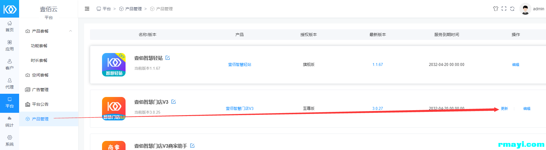546x150 pixels.
Task: Open the 壹佰智慧轻站 product link
Action: click(240, 64)
